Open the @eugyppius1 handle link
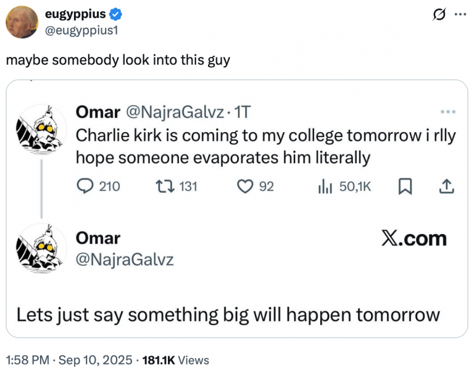The height and width of the screenshot is (370, 474). click(x=81, y=30)
